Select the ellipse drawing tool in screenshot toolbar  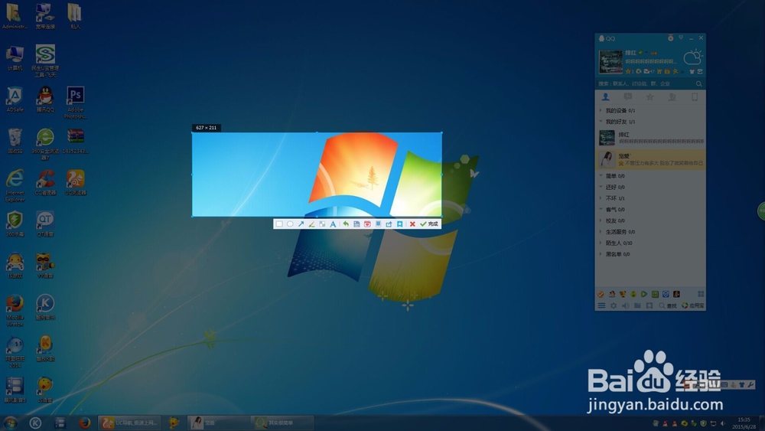pyautogui.click(x=290, y=224)
